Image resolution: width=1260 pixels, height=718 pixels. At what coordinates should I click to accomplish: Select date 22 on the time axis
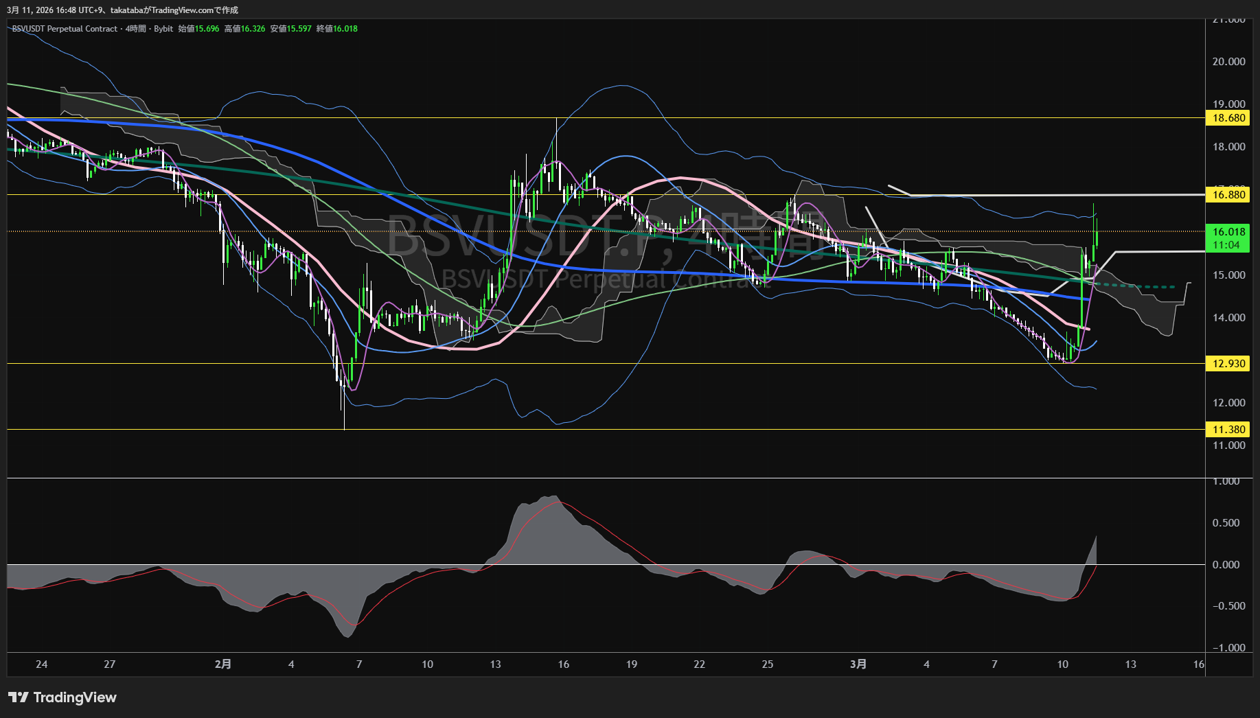pos(699,664)
